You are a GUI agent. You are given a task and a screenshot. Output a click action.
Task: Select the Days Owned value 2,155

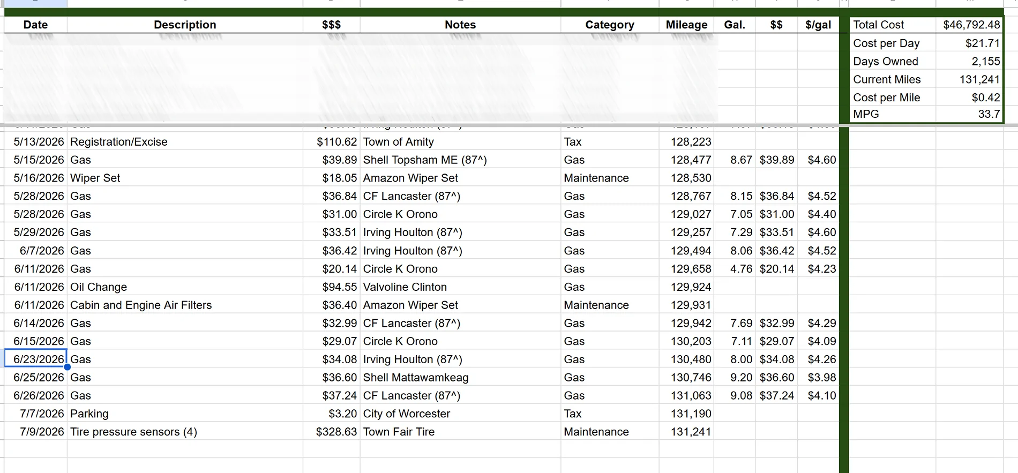pos(970,61)
